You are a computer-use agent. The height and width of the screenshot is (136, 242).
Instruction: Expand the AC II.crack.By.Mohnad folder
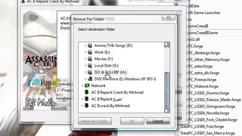(82, 106)
